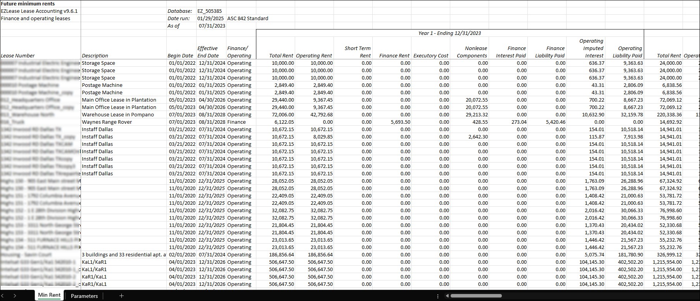Viewport: 700px width, 301px height.
Task: Click the 'Executory Cost' column header
Action: pyautogui.click(x=431, y=55)
